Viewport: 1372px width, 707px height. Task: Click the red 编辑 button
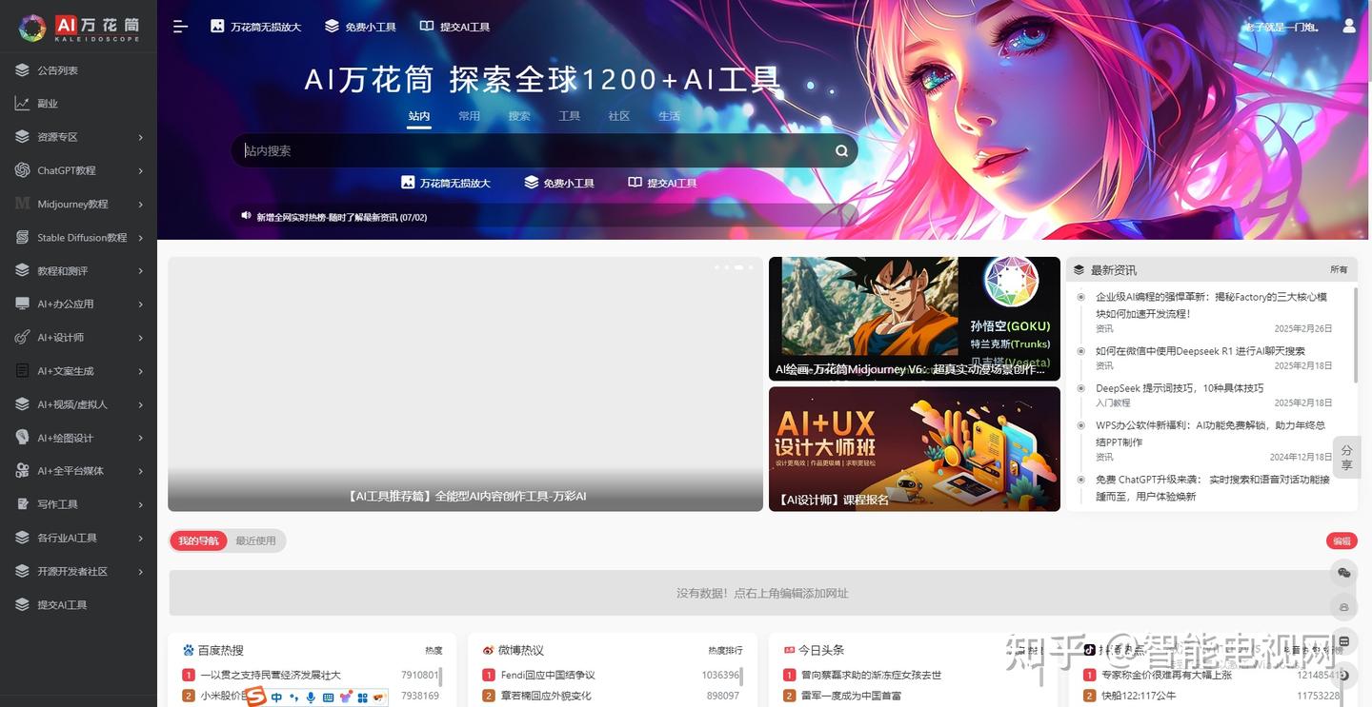(x=1341, y=540)
